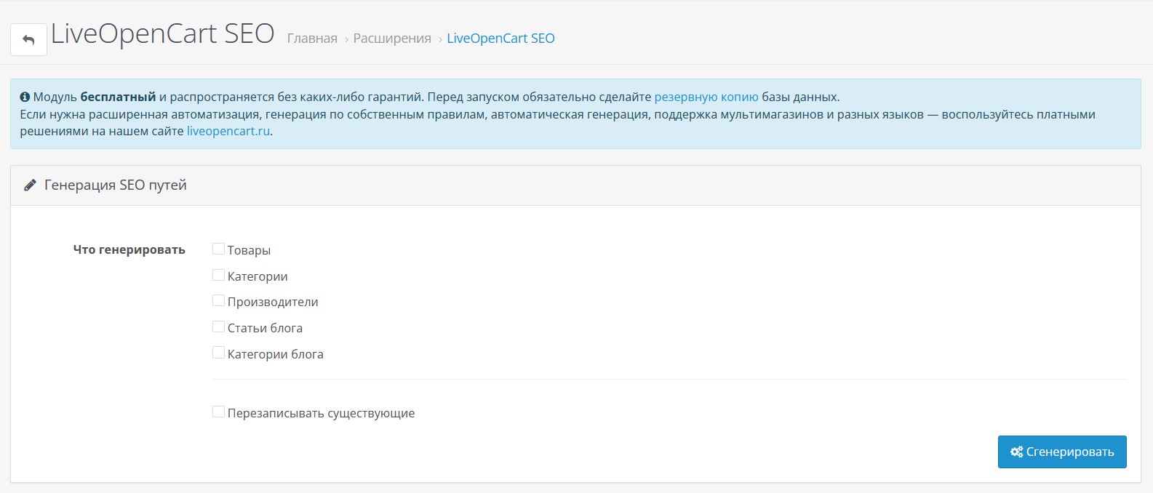This screenshot has height=493, width=1153.
Task: Click the back arrow button
Action: 28,39
